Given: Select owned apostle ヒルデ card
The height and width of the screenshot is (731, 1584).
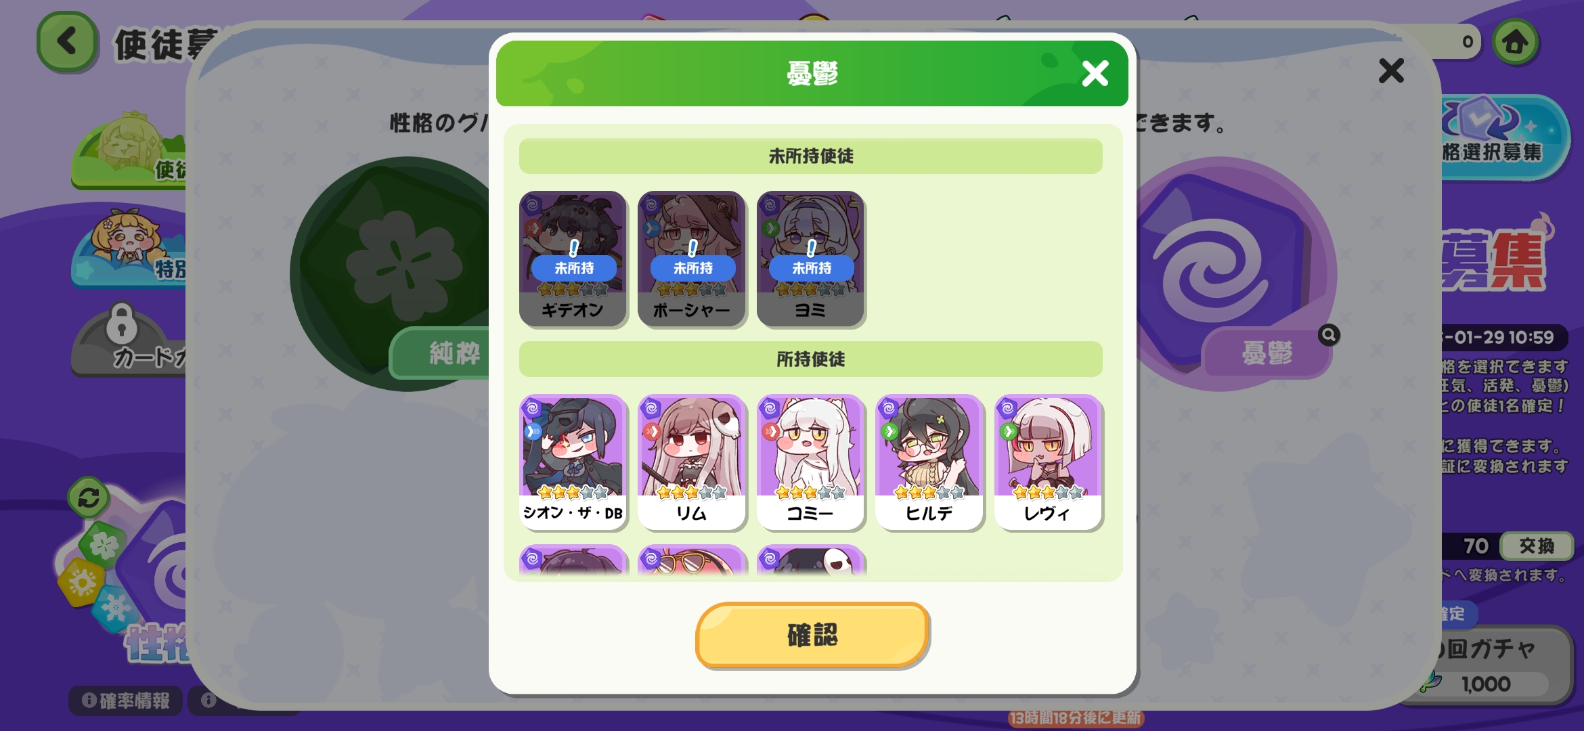Looking at the screenshot, I should (x=929, y=462).
